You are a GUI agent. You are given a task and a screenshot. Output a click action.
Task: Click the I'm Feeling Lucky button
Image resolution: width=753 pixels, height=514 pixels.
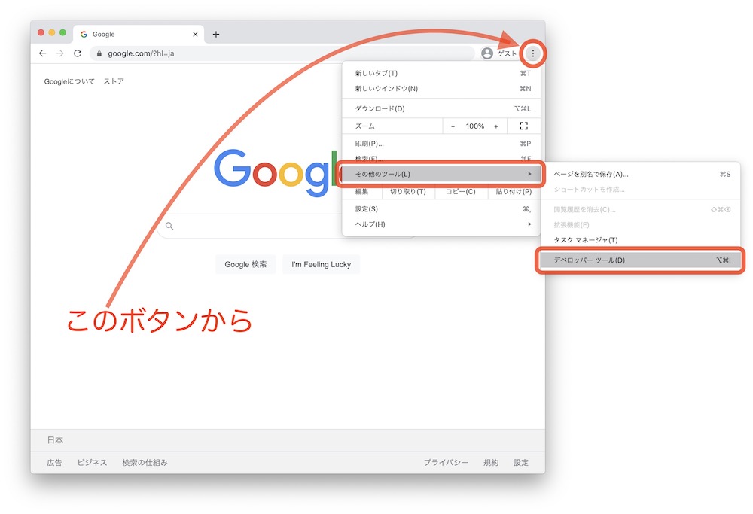tap(321, 264)
